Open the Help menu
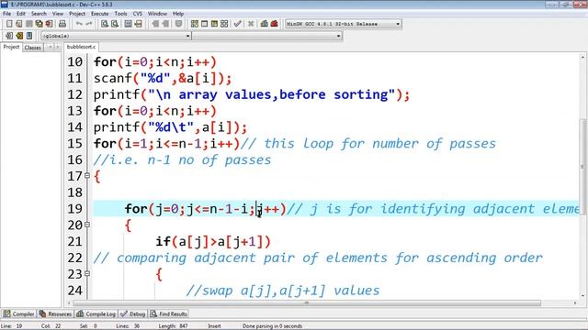This screenshot has width=588, height=330. pyautogui.click(x=178, y=14)
